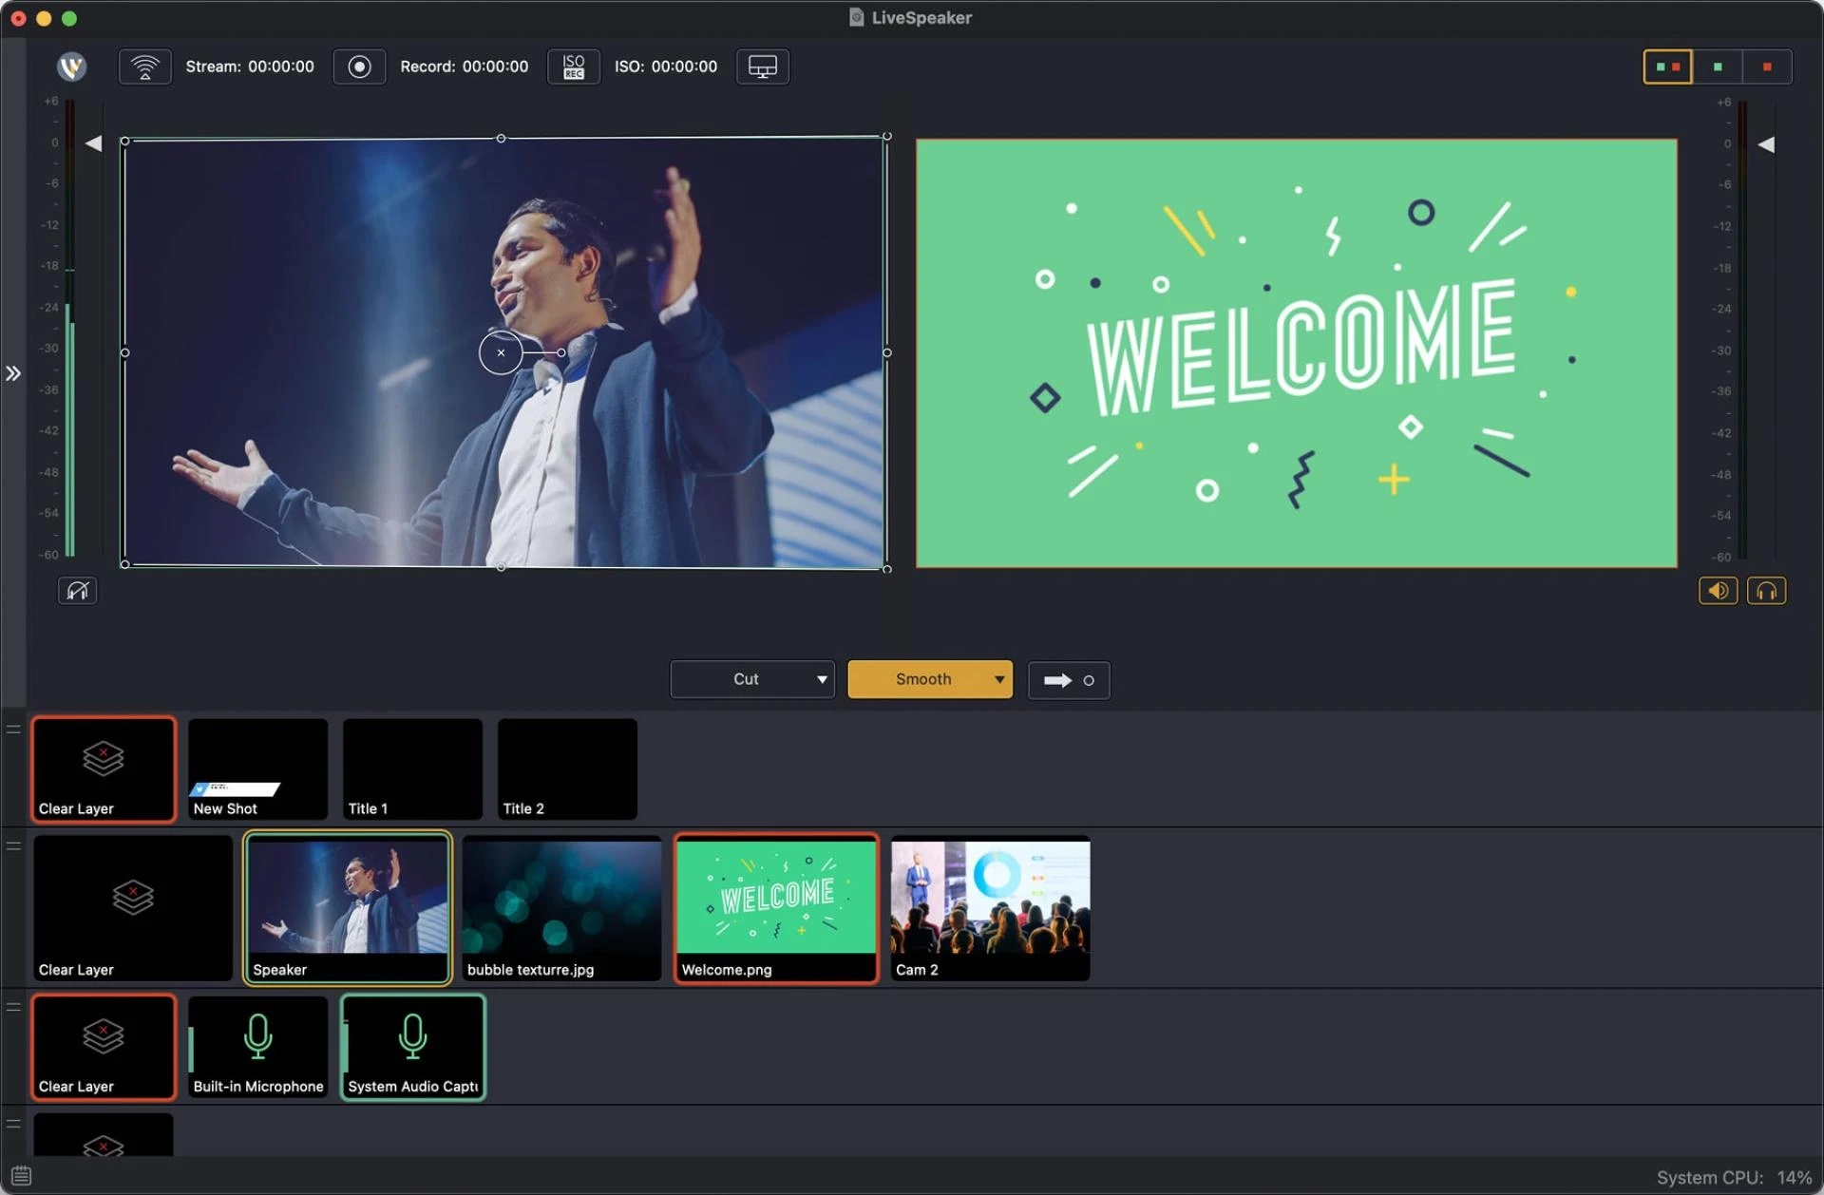The width and height of the screenshot is (1824, 1195).
Task: Open the external display output icon
Action: [763, 66]
